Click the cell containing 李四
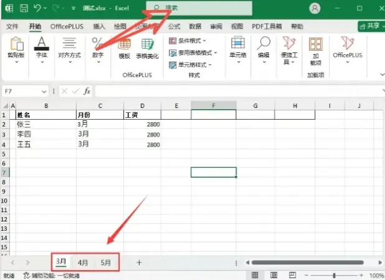The image size is (385, 280). coord(46,135)
